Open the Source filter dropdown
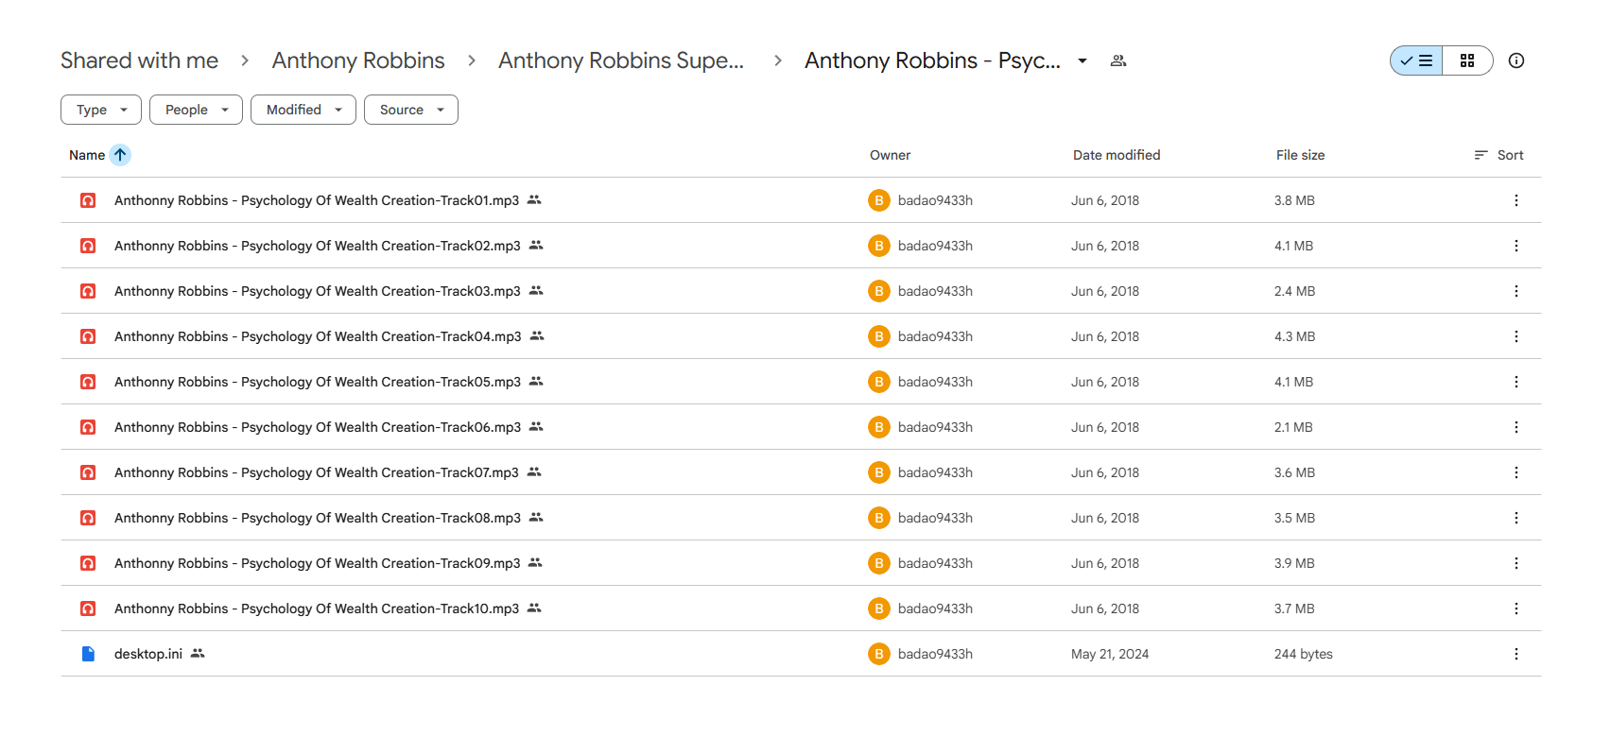 411,110
